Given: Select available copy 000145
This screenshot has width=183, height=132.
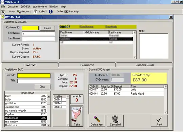Looking at the screenshot, I should [60, 107].
